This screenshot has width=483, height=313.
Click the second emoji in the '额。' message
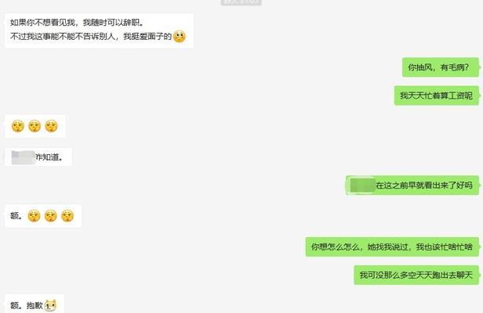tap(50, 216)
